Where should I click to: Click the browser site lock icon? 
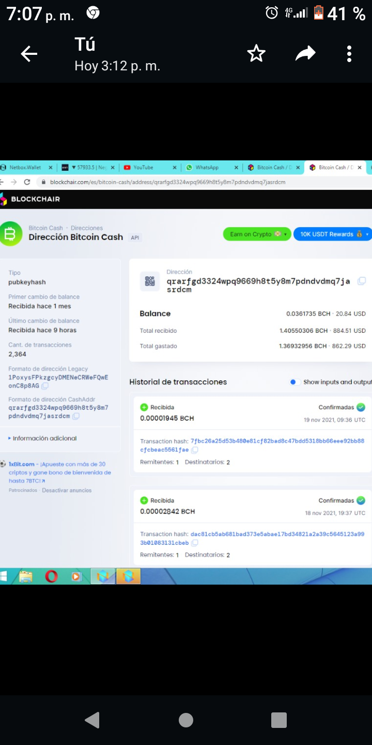[x=43, y=182]
